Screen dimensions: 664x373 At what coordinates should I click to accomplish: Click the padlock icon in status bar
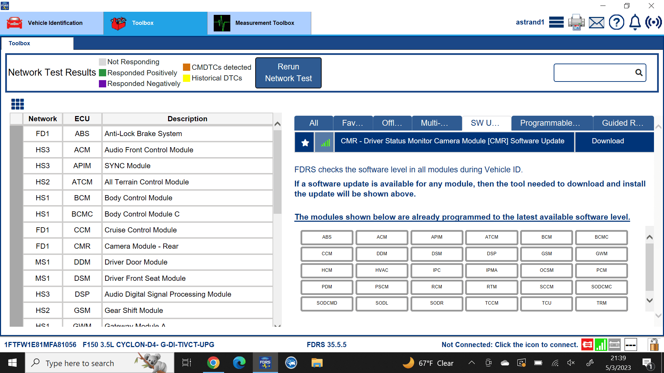point(653,345)
